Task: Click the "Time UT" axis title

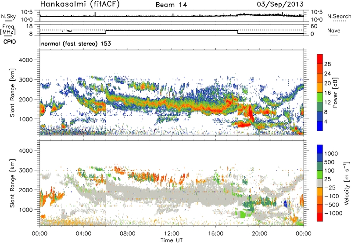Action: pos(172,240)
